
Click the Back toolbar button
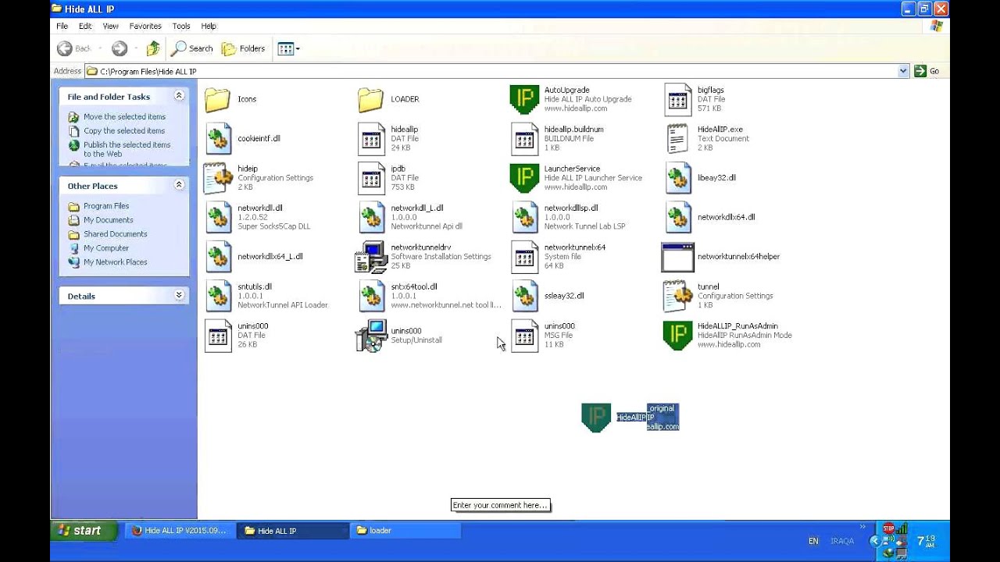pos(74,48)
